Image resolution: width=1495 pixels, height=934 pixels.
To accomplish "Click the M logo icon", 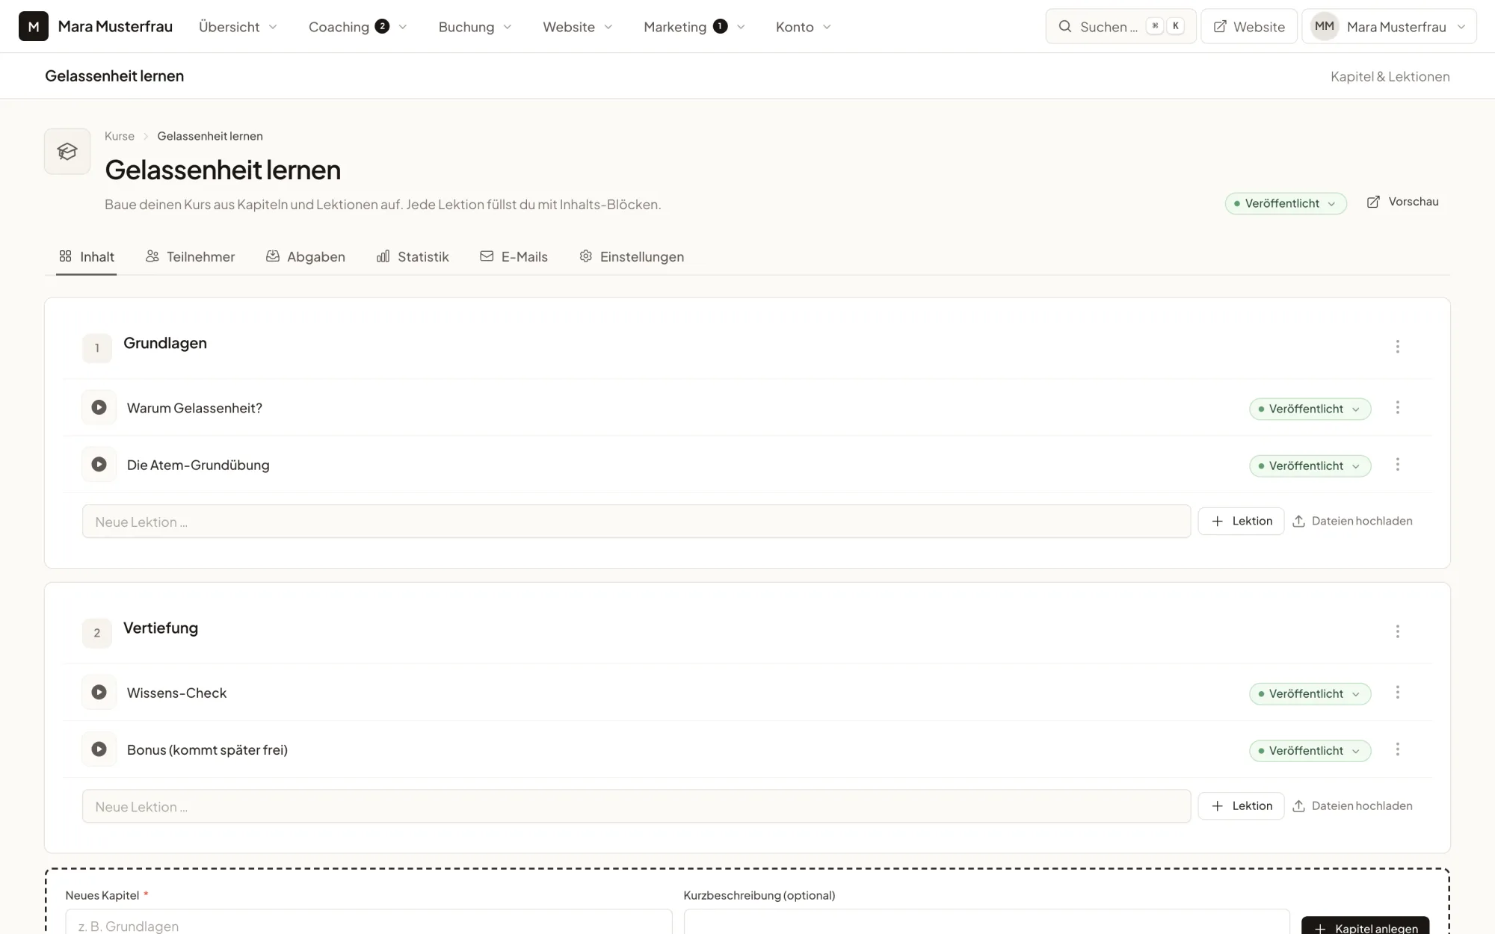I will tap(34, 26).
